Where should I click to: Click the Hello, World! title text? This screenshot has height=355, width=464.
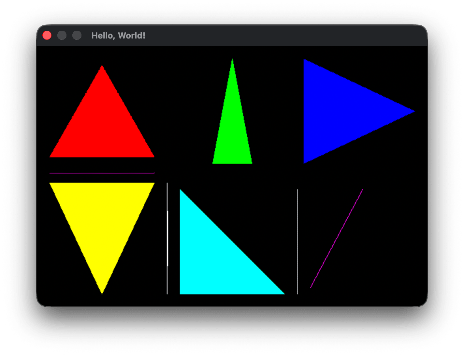point(118,36)
